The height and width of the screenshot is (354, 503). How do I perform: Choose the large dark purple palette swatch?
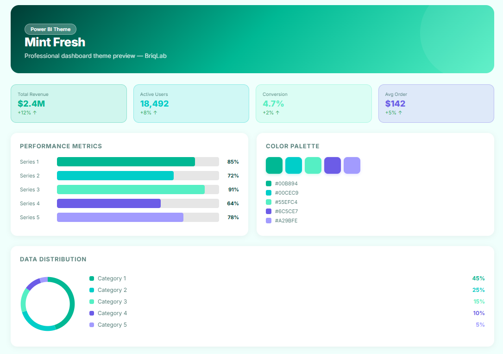(333, 165)
